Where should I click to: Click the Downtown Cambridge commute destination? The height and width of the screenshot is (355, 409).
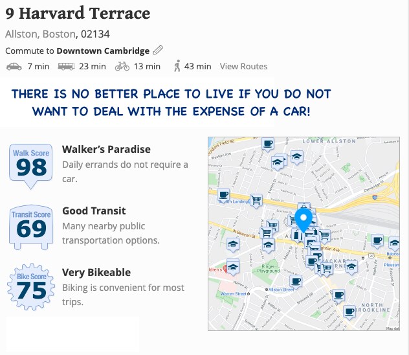[x=103, y=51]
